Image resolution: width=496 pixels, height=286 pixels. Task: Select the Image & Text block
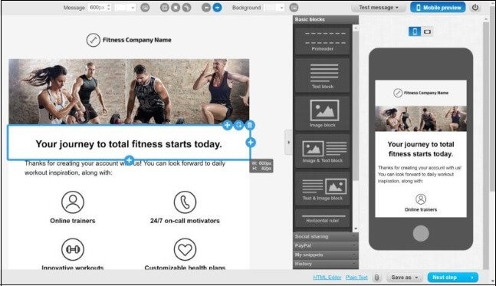click(323, 151)
